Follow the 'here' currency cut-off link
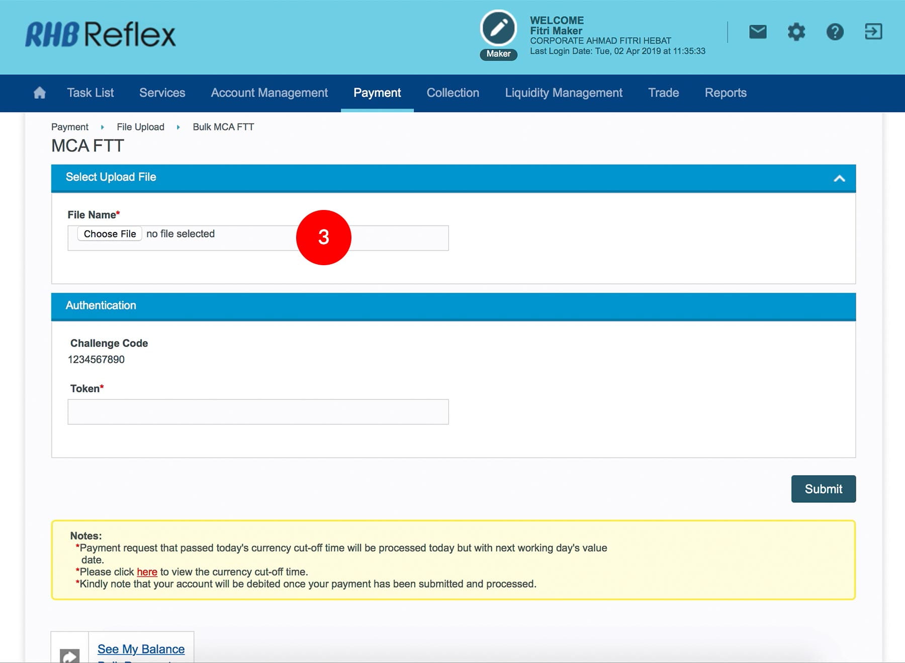Viewport: 905px width, 663px height. (x=147, y=572)
